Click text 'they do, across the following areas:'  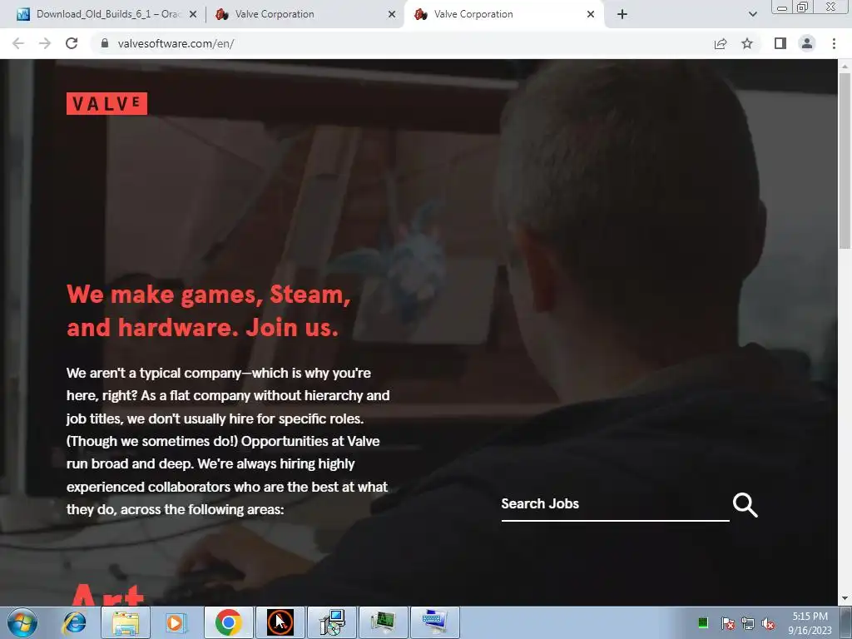tap(175, 510)
